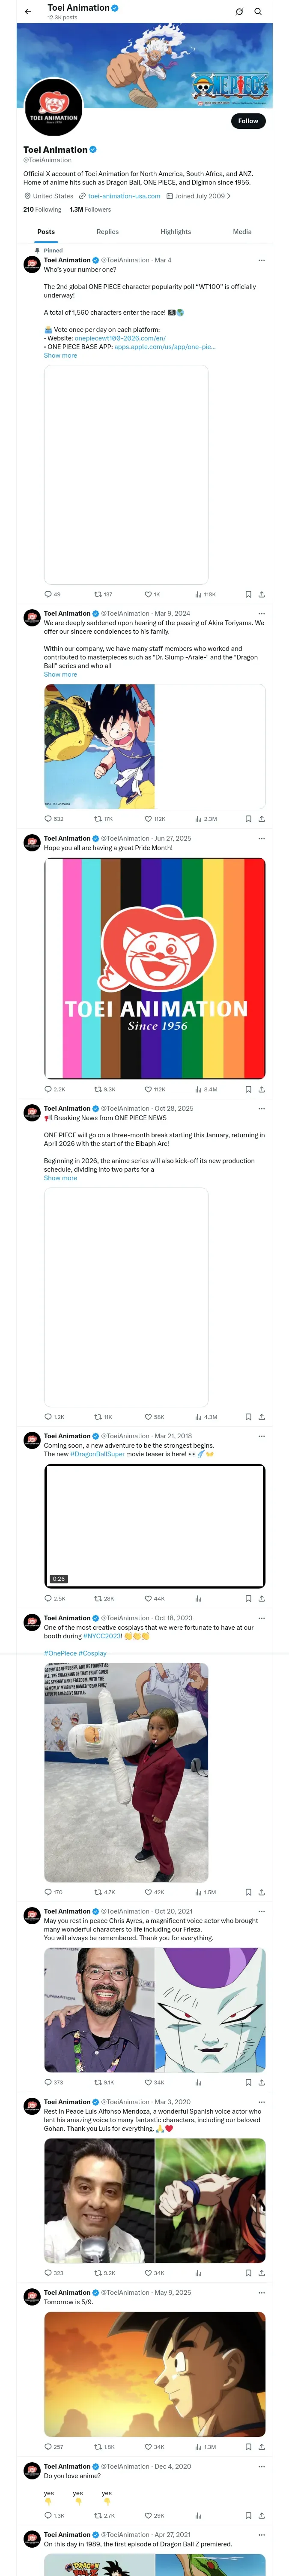Click the Grok icon beside search

coord(239,12)
